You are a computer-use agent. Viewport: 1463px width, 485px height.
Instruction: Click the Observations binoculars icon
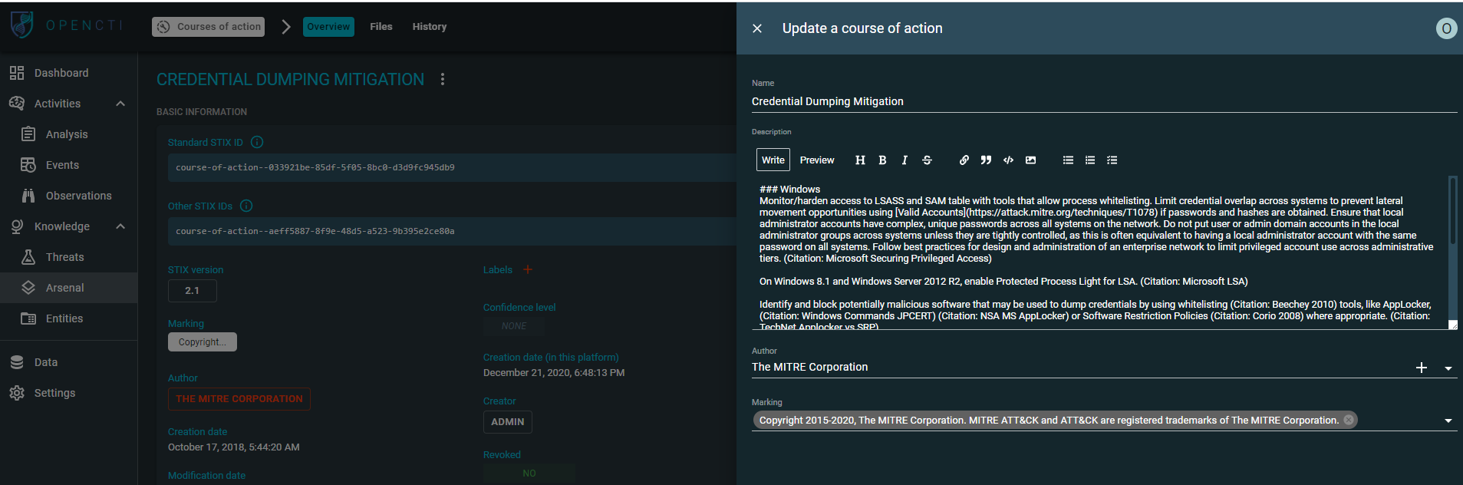click(x=28, y=196)
